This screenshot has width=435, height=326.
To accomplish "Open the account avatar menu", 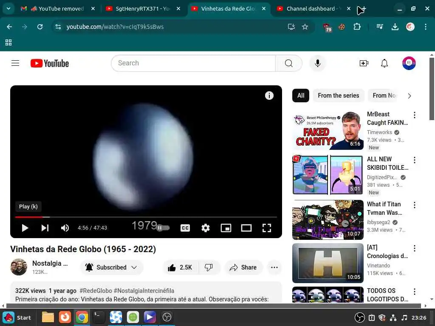I will coord(409,63).
